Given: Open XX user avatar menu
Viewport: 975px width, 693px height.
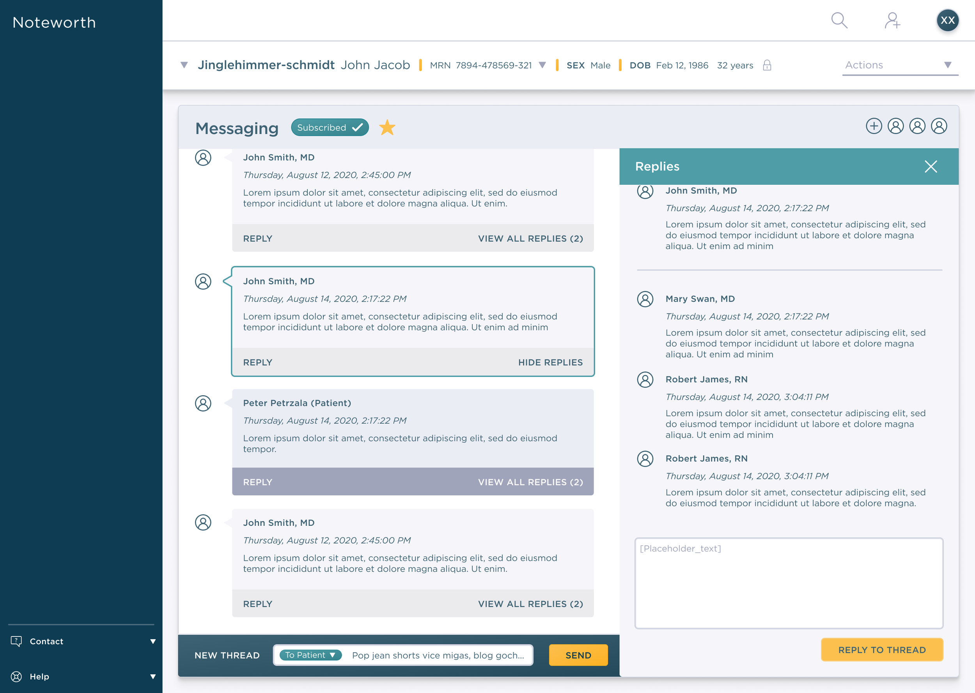Looking at the screenshot, I should [x=948, y=20].
